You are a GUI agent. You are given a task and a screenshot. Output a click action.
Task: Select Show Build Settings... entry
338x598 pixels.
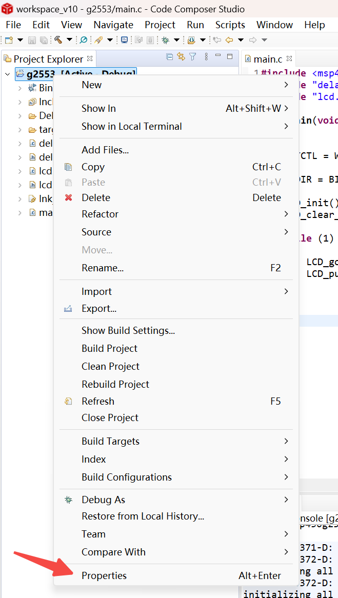176,330
